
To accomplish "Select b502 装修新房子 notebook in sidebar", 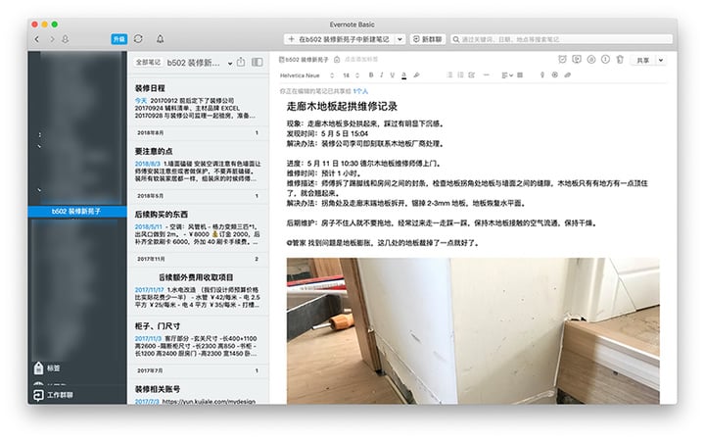I will (x=77, y=211).
